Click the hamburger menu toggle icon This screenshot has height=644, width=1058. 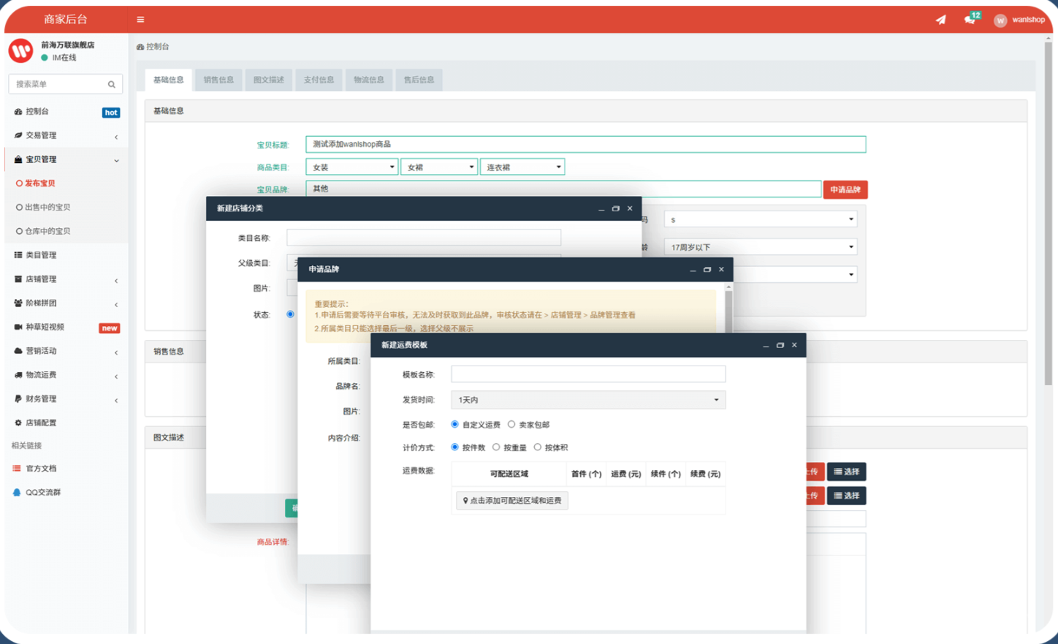pyautogui.click(x=140, y=20)
